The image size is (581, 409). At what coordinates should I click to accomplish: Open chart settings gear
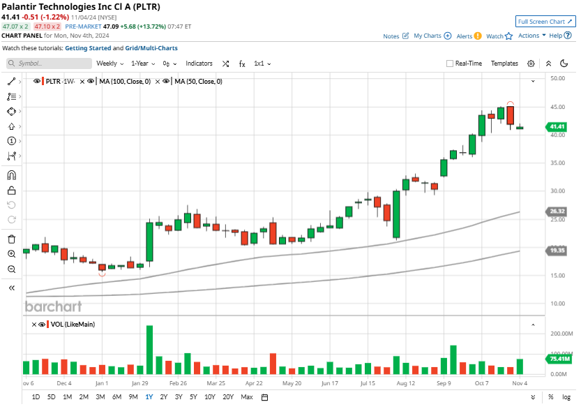(x=531, y=64)
